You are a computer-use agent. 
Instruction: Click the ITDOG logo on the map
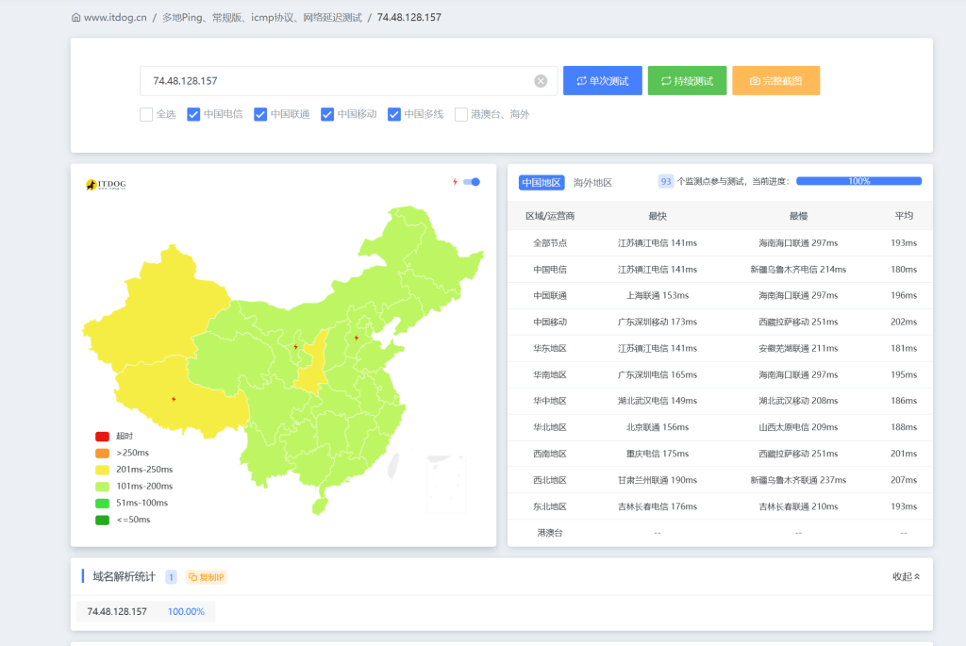coord(106,184)
